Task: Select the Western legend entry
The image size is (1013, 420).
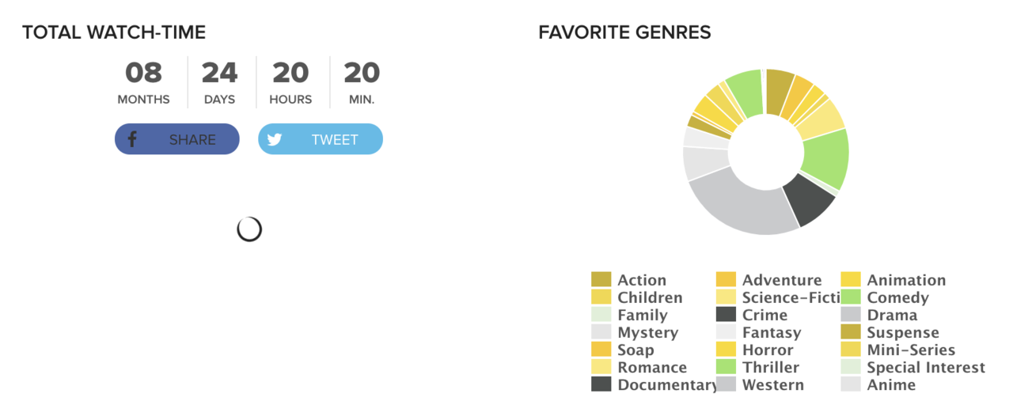Action: coord(772,384)
